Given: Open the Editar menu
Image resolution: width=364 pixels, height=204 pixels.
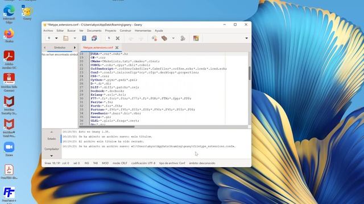Looking at the screenshot, I should 60,31.
